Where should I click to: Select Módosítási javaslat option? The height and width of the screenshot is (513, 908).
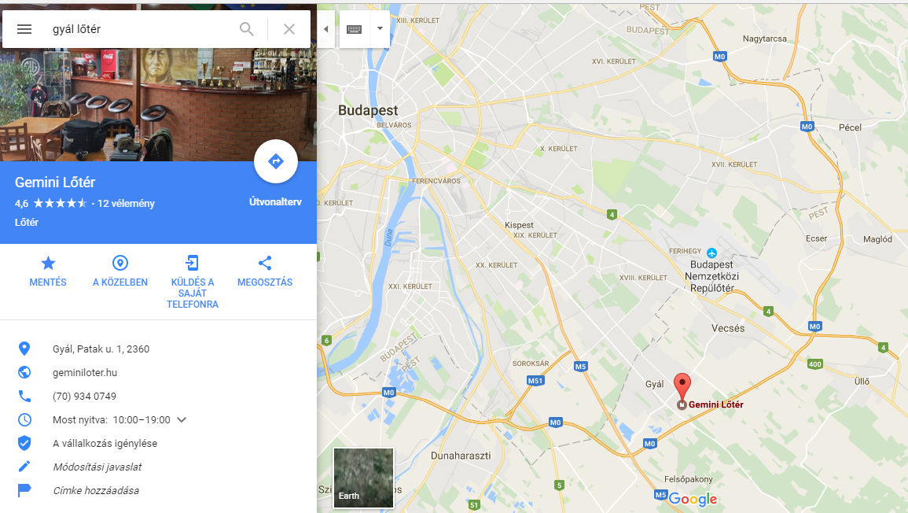(97, 467)
